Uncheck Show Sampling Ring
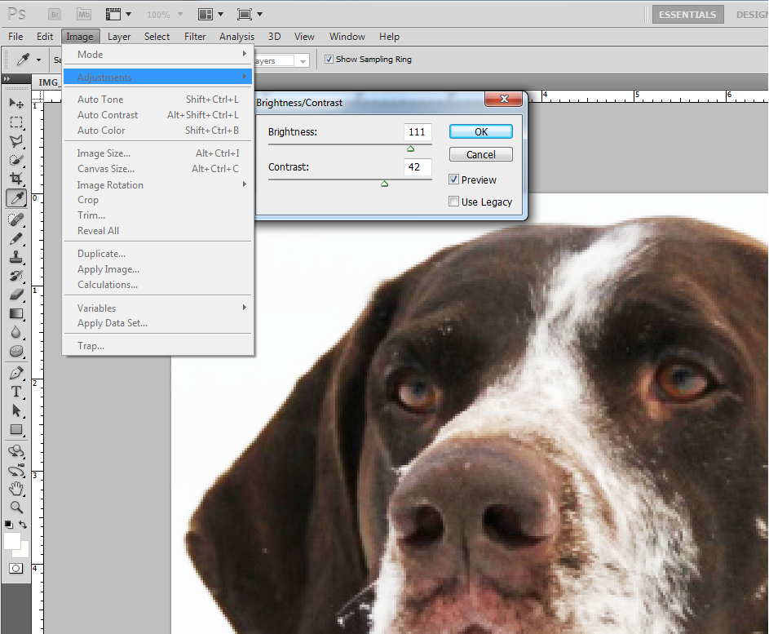The height and width of the screenshot is (634, 769). [x=329, y=60]
